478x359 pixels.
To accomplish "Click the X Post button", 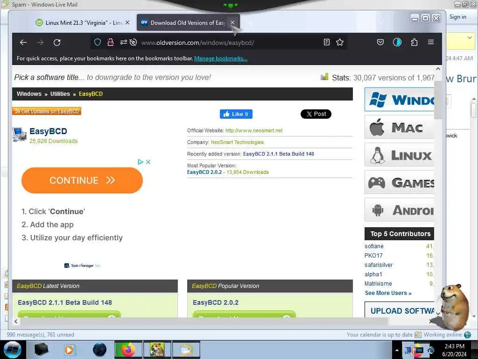I will [316, 114].
